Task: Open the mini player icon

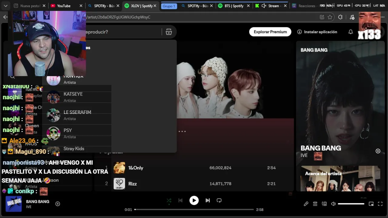Action: [x=371, y=204]
